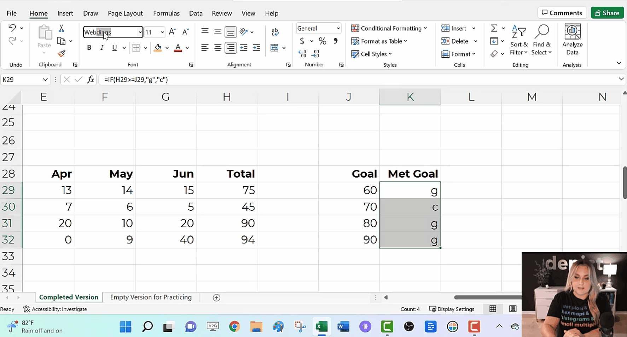Click the Comments button

[x=562, y=13]
